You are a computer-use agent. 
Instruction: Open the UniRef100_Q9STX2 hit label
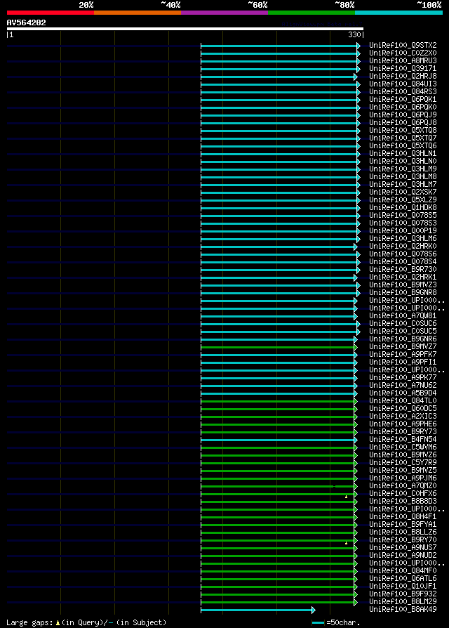tap(403, 45)
